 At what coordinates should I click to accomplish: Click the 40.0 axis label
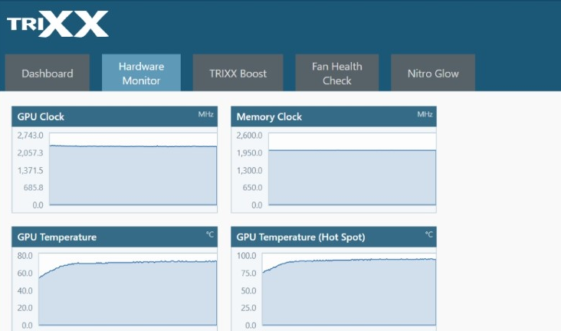pos(25,290)
